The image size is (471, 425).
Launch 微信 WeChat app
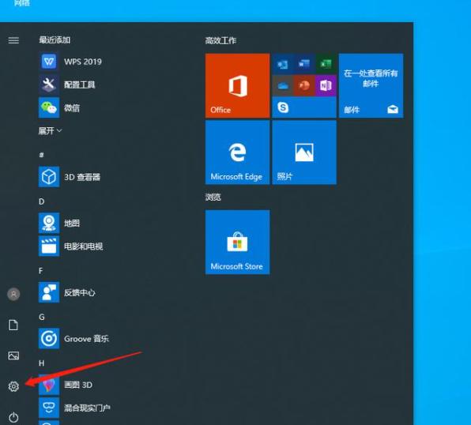pos(59,107)
